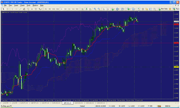180x108 pixels.
Task: Select the Equidistant Channel tool
Action: click(24, 9)
